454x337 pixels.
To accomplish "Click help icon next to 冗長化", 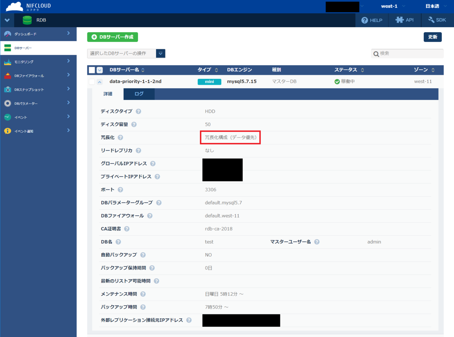I will (120, 138).
